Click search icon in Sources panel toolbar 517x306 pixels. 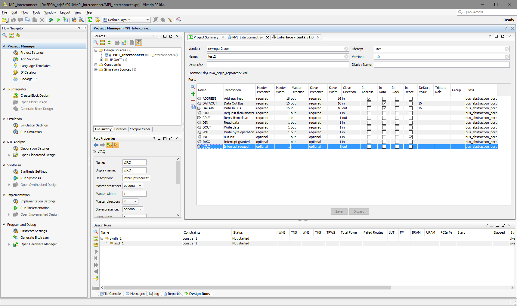(96, 43)
